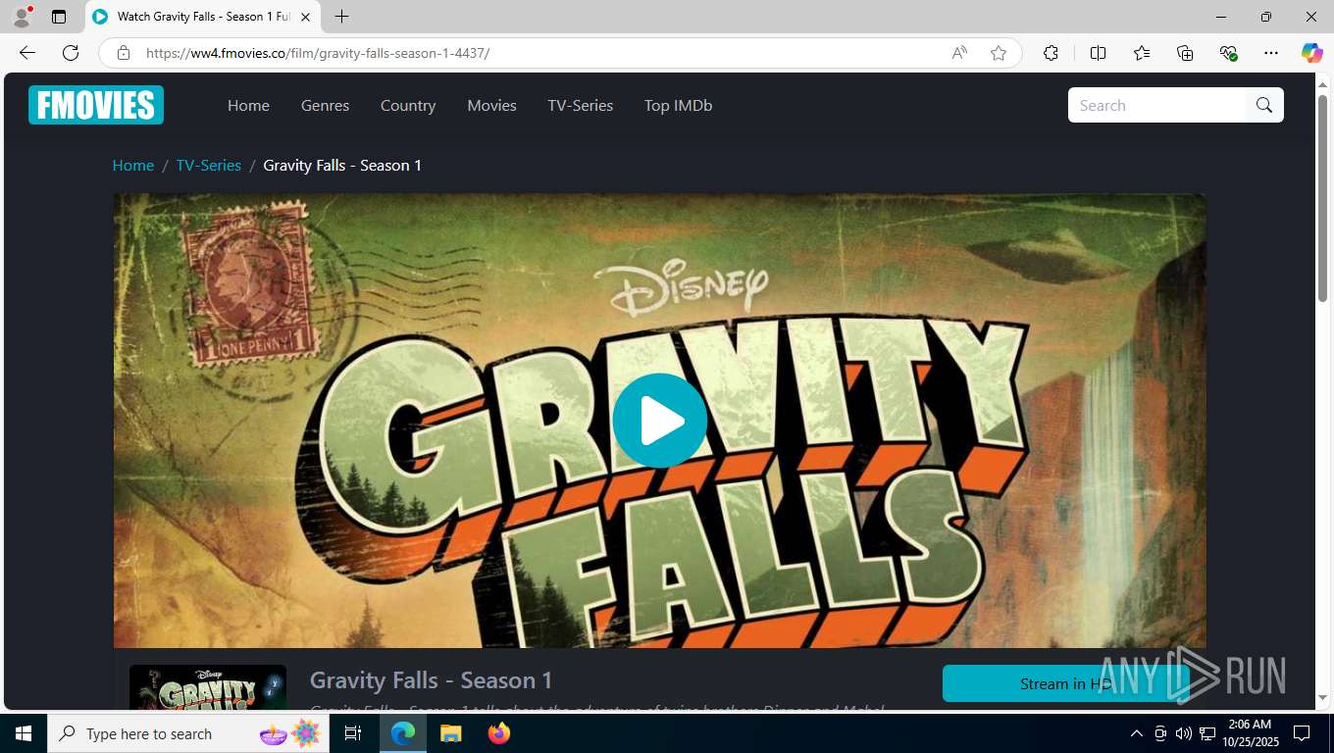View site information lock icon

pos(124,53)
